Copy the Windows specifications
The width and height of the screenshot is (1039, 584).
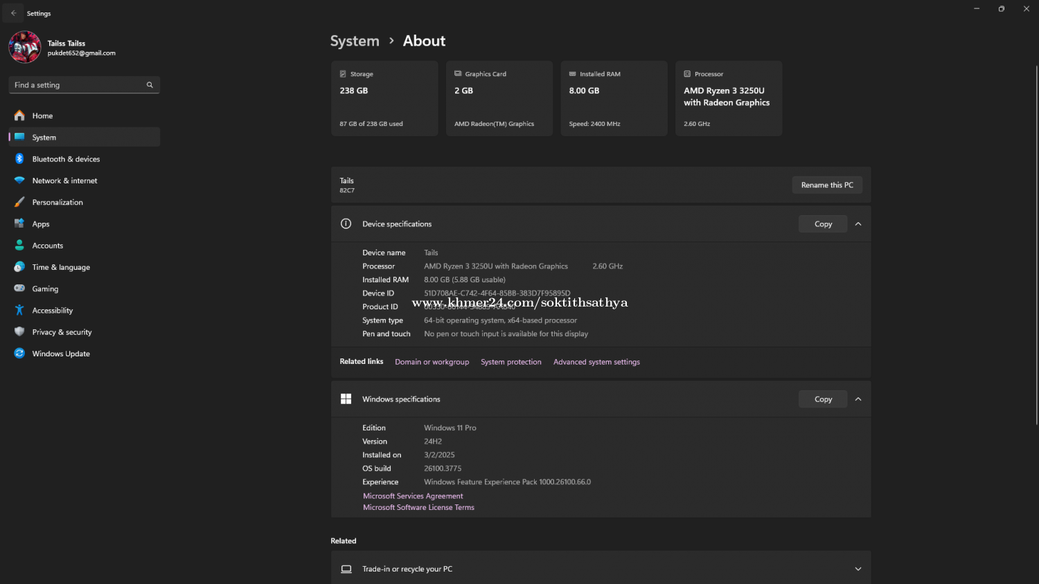(823, 399)
